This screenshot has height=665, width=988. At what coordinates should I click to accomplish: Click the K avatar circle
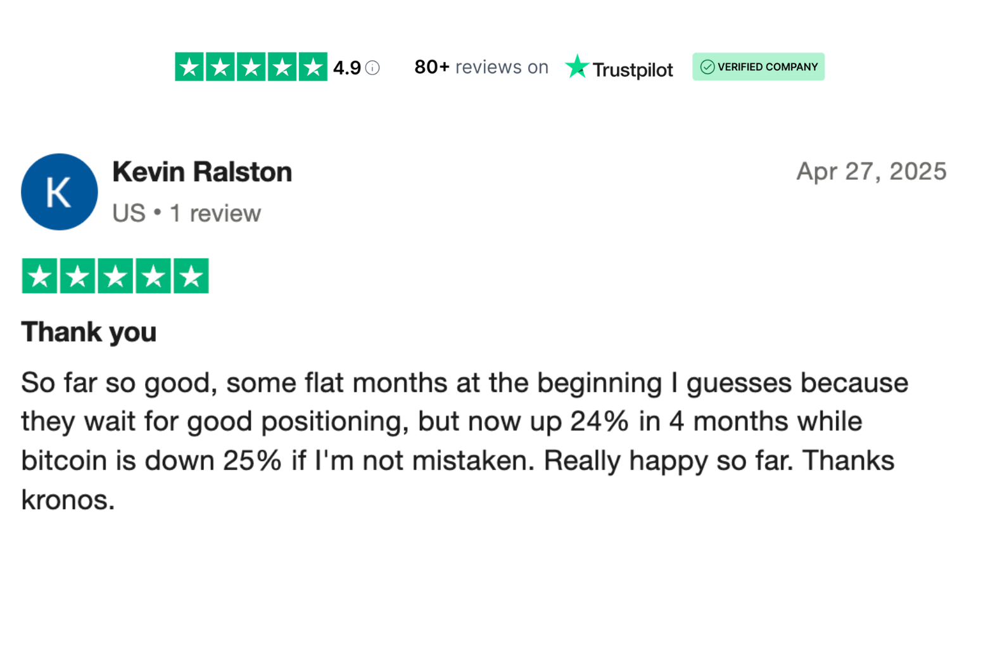60,192
